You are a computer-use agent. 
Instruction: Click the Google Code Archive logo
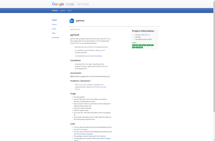(70, 4)
